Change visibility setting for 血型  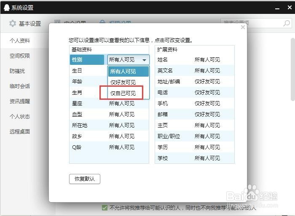pyautogui.click(x=122, y=114)
